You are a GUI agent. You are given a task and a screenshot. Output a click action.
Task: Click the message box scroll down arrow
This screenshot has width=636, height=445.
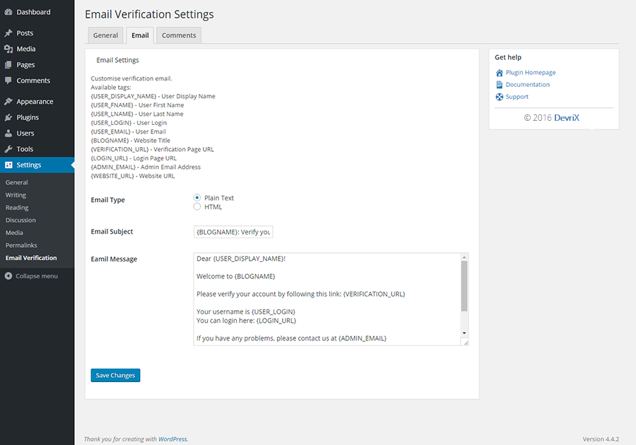point(464,333)
